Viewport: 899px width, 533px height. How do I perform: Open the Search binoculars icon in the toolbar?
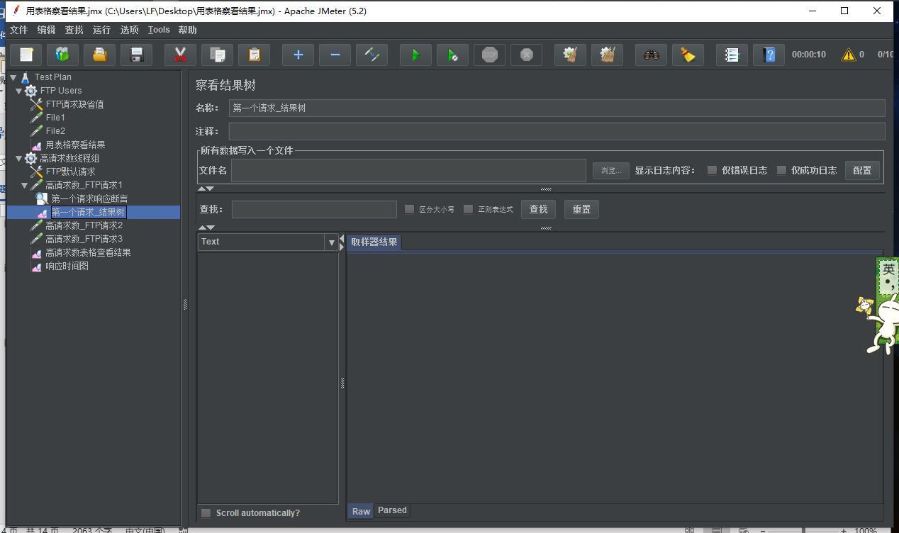[x=652, y=55]
